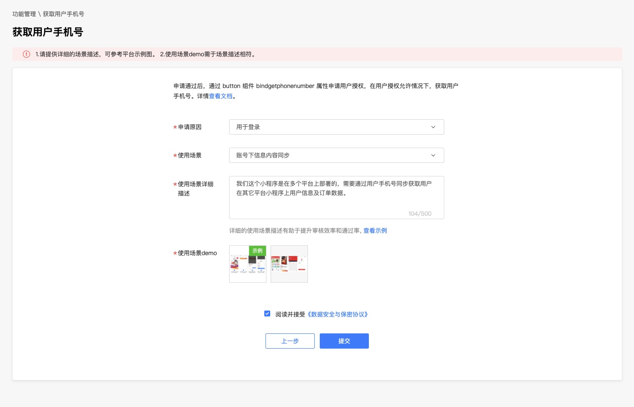This screenshot has width=634, height=407.
Task: Click the 获取用户手机号 page heading
Action: (x=48, y=32)
